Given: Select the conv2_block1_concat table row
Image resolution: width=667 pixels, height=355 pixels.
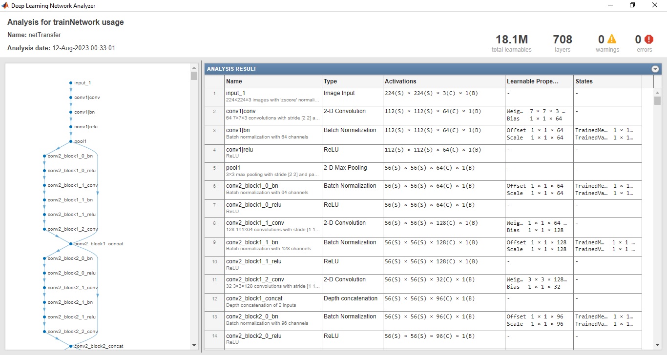Looking at the screenshot, I should click(x=272, y=302).
